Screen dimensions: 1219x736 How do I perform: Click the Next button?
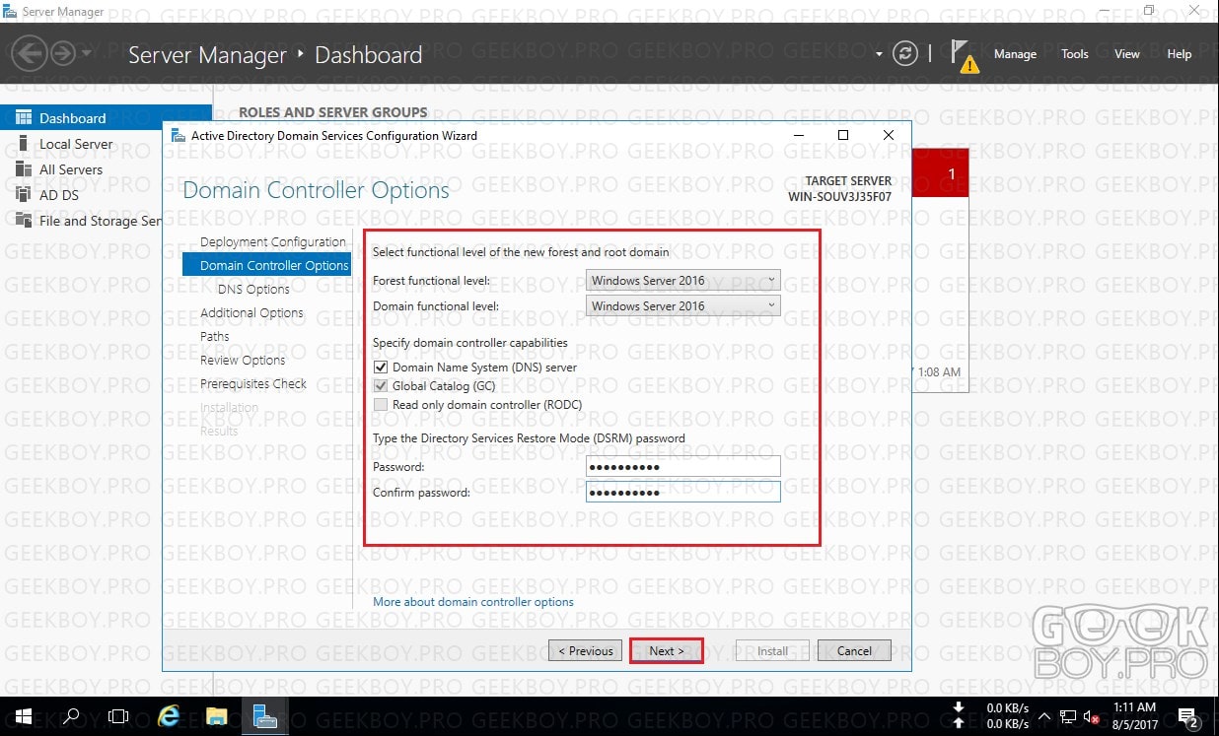pyautogui.click(x=667, y=651)
